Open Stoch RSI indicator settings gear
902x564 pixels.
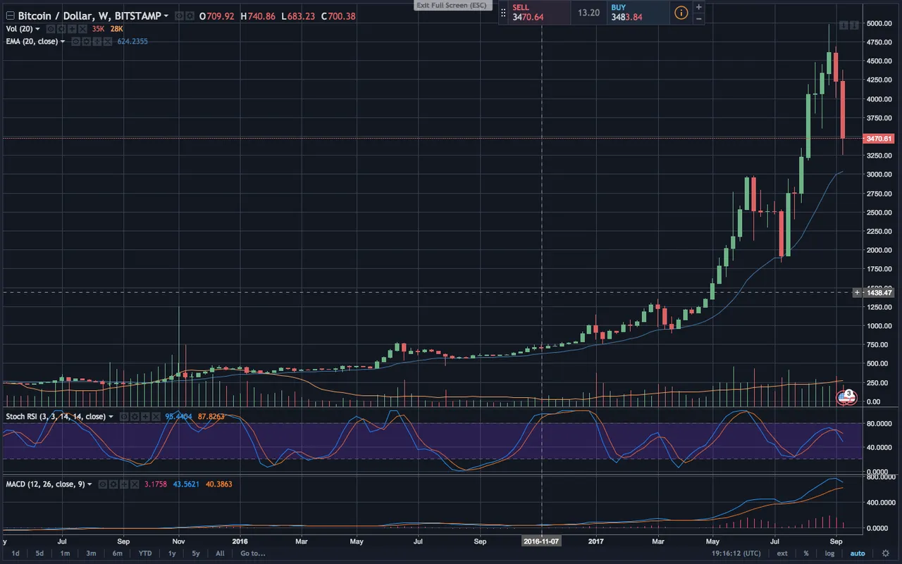tap(135, 417)
